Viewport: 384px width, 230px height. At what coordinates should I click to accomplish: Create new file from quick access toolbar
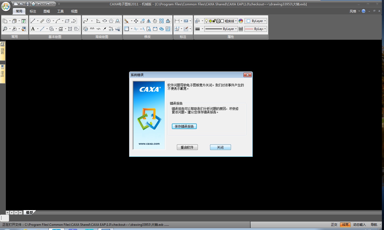16,4
